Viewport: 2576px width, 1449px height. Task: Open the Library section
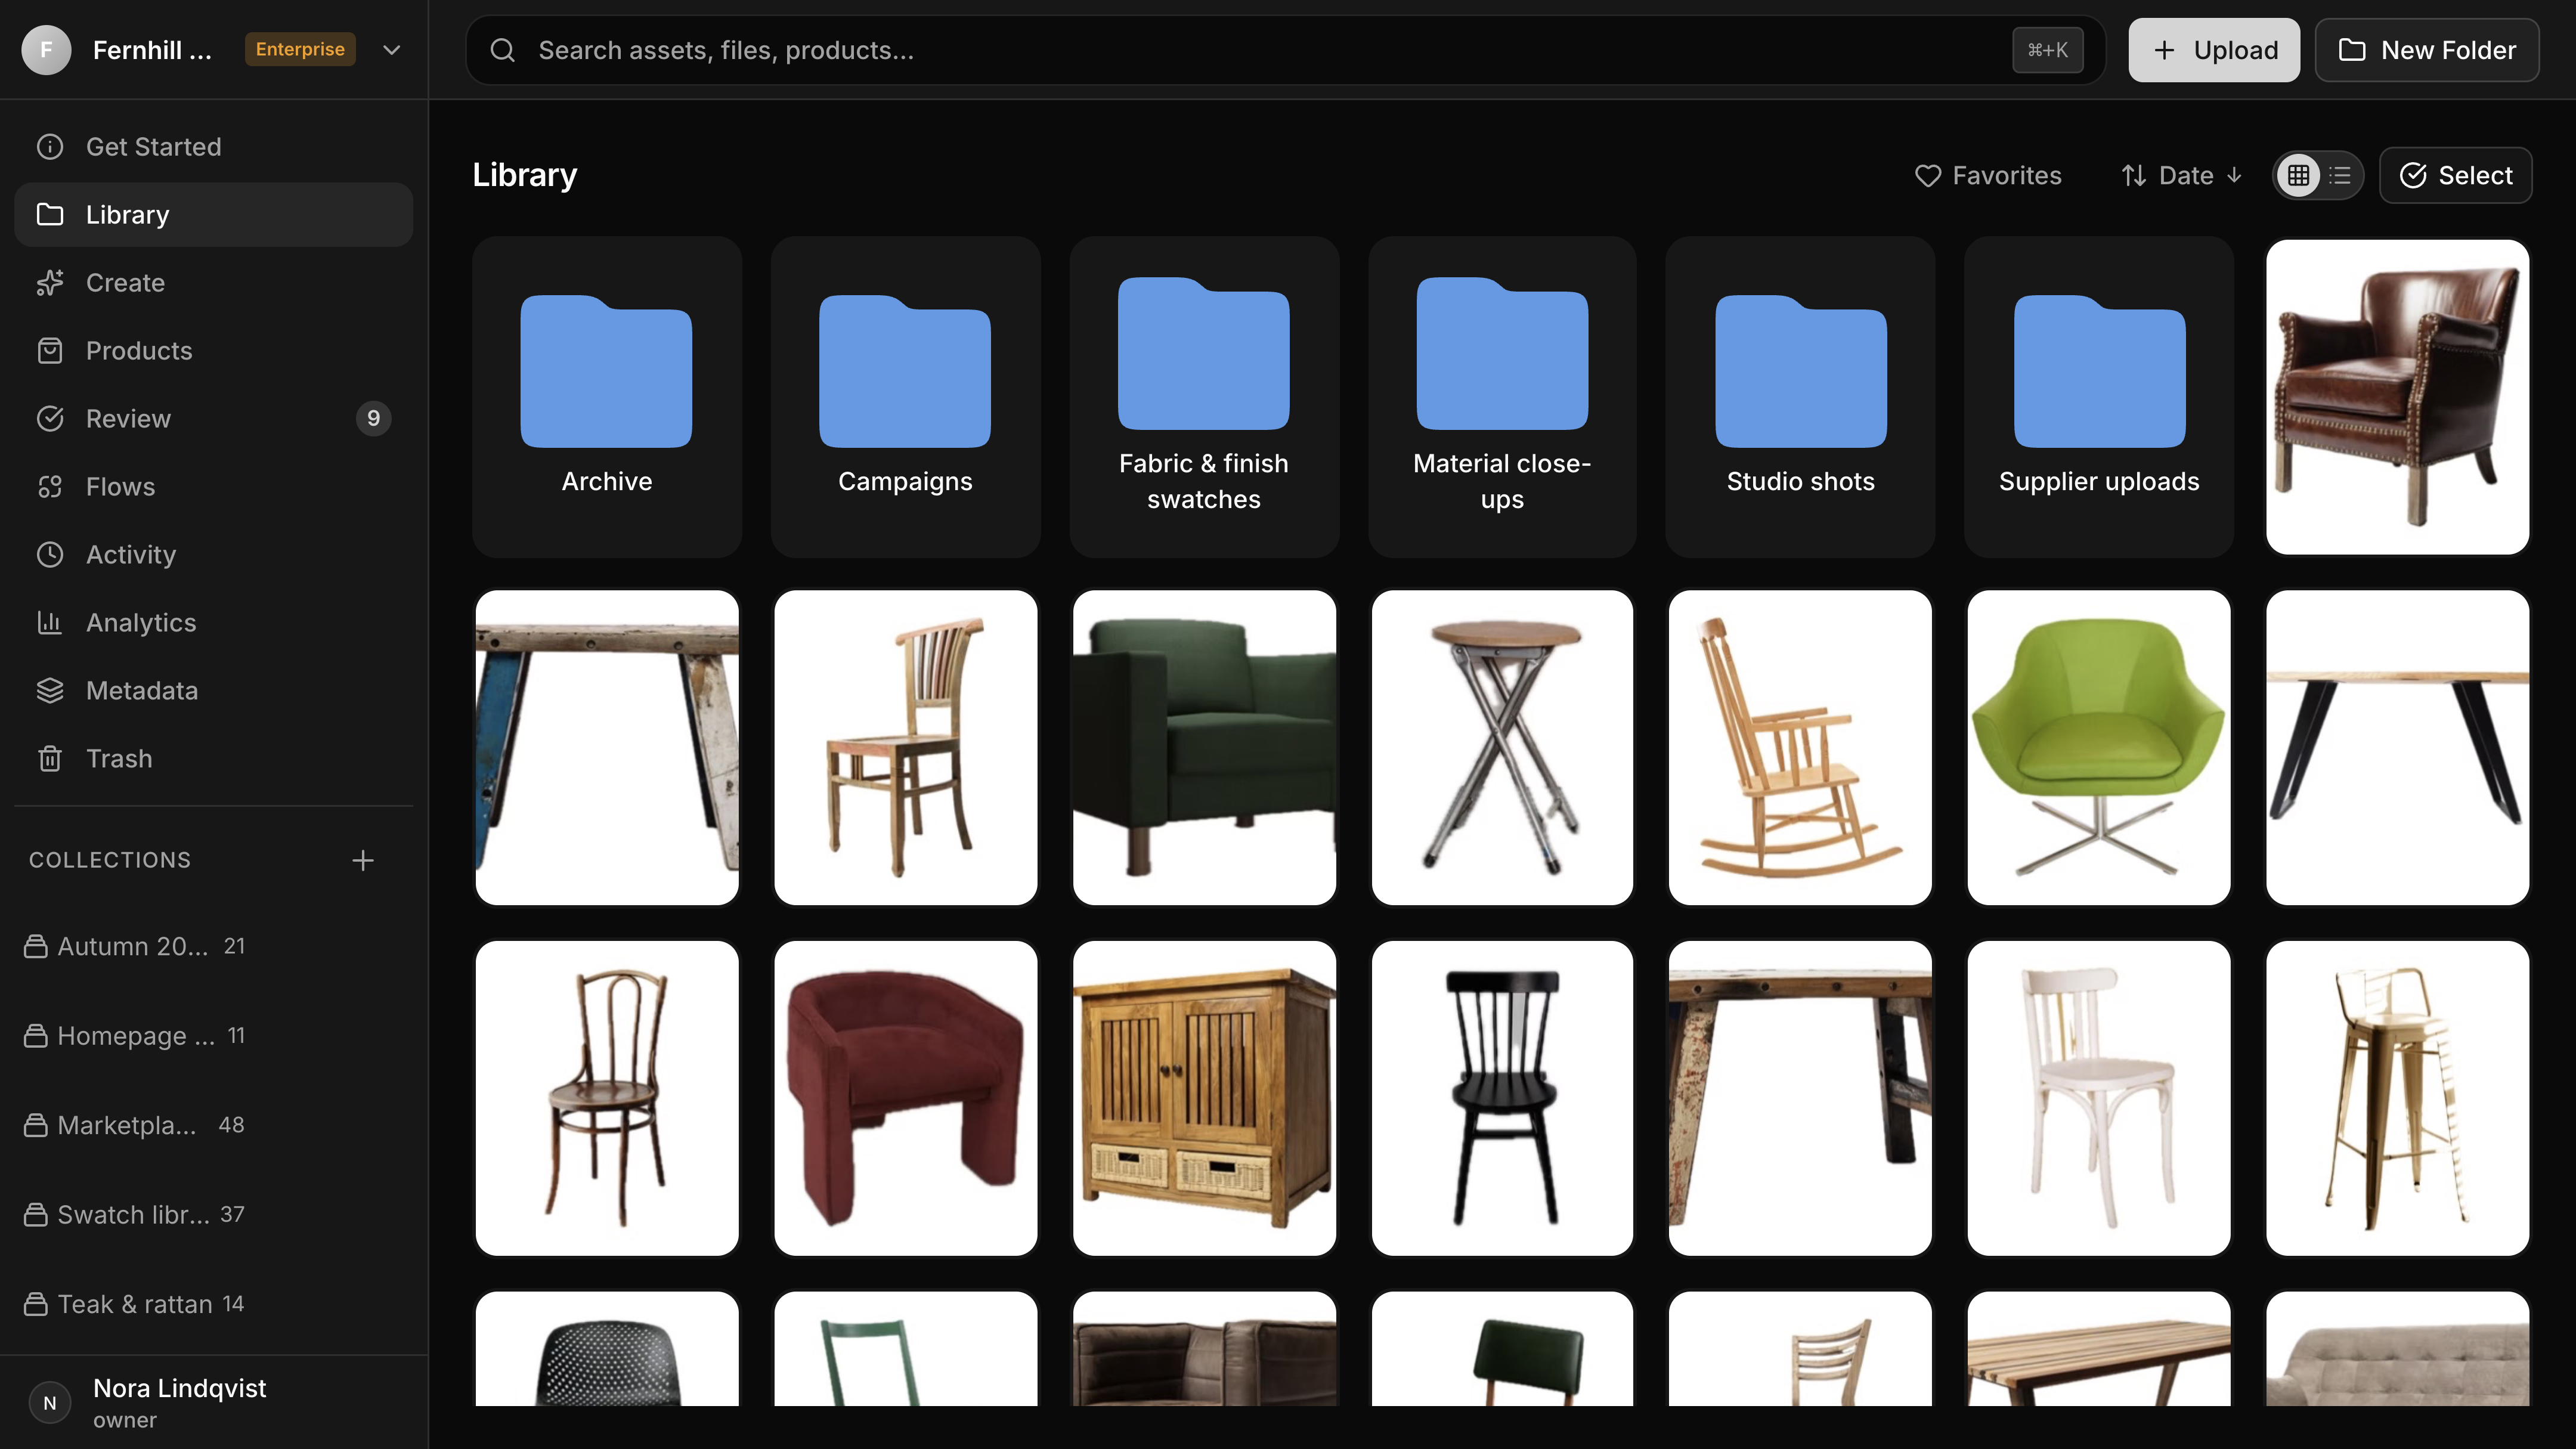pyautogui.click(x=214, y=215)
